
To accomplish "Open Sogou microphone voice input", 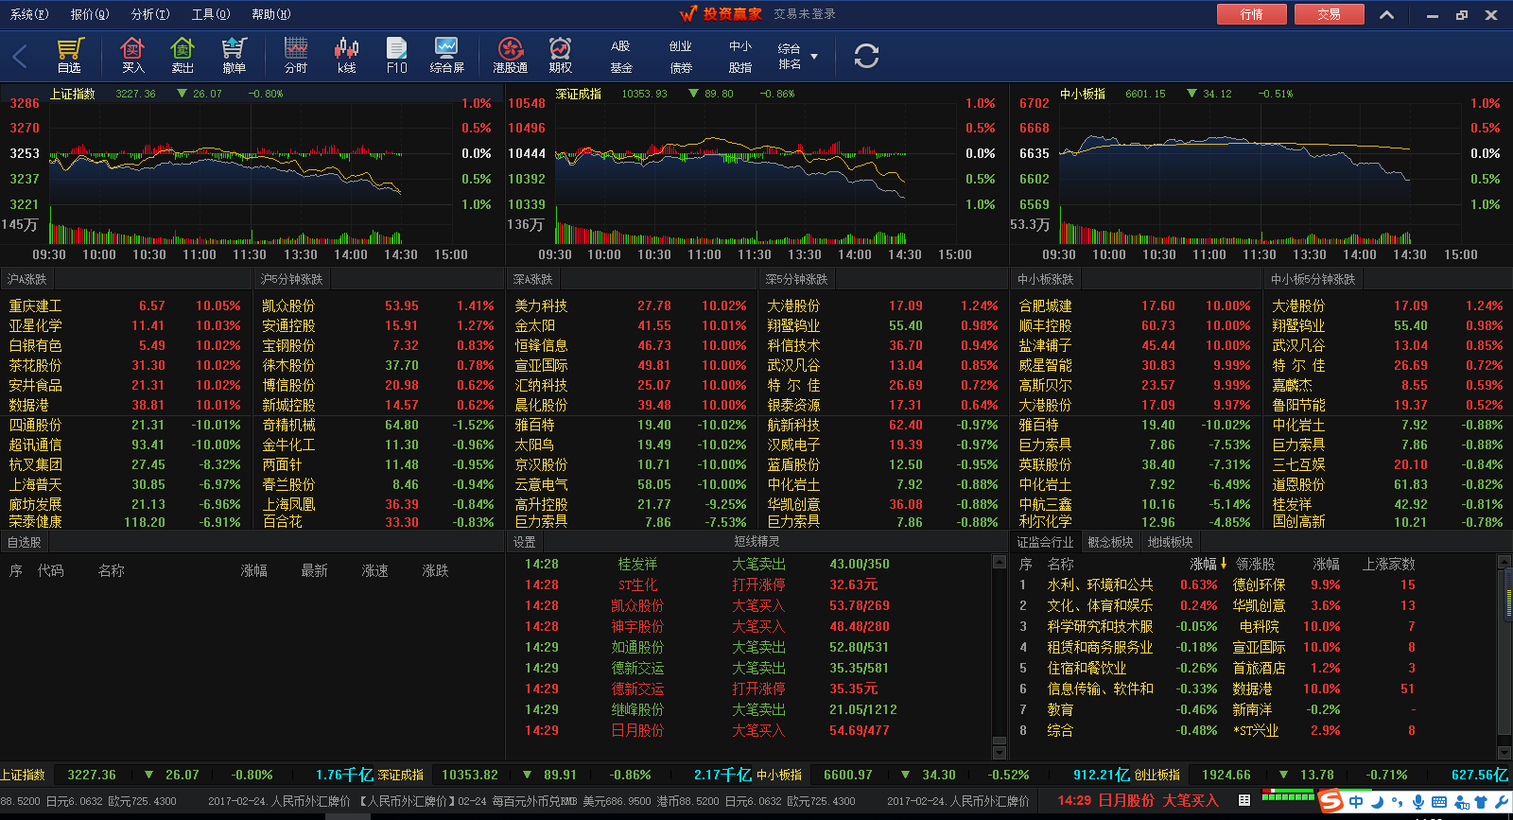I will pos(1418,802).
